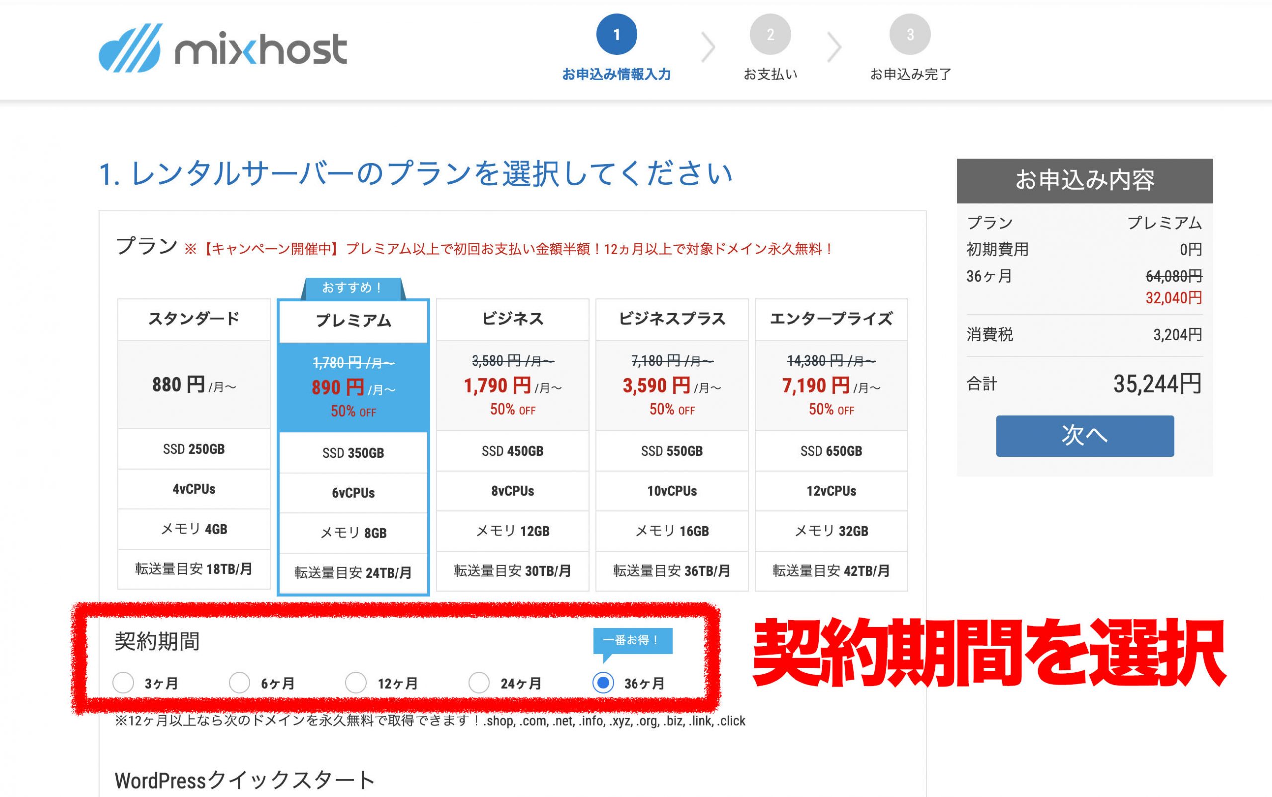Click the 一番お得! speech bubble badge
Screen dimensions: 1272x797
pos(632,640)
